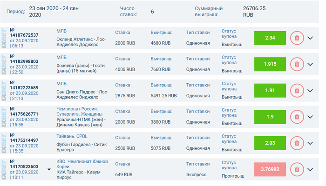Expand chevron for the 1.91 odds bet
326x186 pixels.
point(310,91)
